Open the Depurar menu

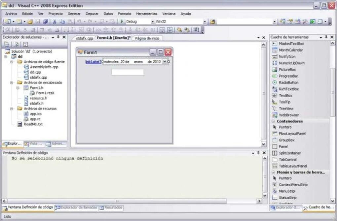[92, 14]
